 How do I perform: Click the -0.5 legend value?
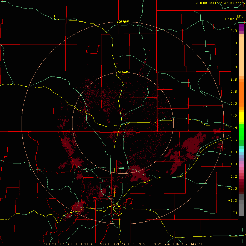(233, 189)
